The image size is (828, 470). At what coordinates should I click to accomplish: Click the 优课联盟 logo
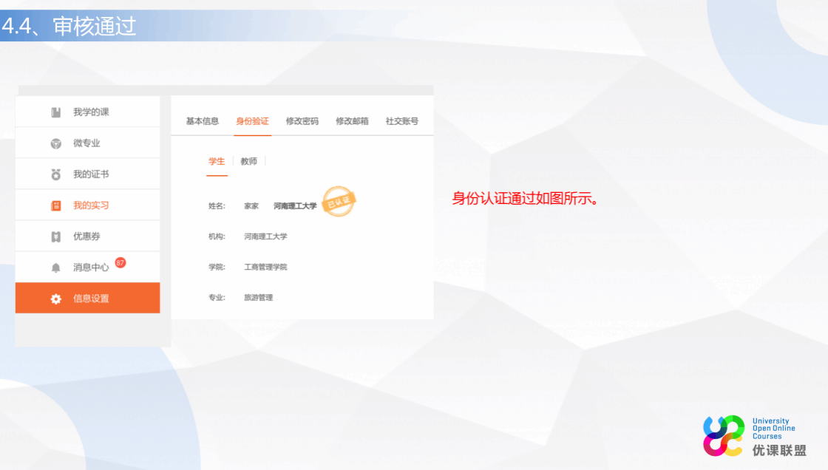coord(754,435)
